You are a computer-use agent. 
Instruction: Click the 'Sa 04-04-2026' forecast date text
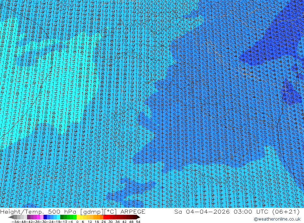202,211
